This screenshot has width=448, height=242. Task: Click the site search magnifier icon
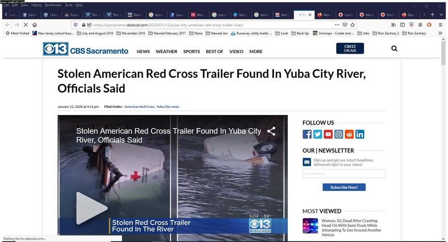[394, 49]
